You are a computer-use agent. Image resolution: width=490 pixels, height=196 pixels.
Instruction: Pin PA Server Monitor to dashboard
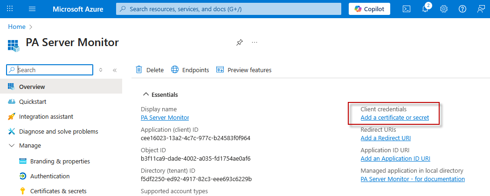[x=239, y=42]
